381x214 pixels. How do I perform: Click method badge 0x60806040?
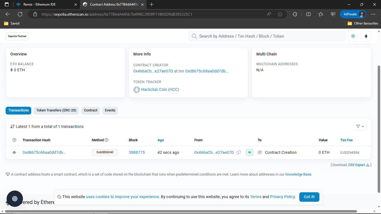105,152
